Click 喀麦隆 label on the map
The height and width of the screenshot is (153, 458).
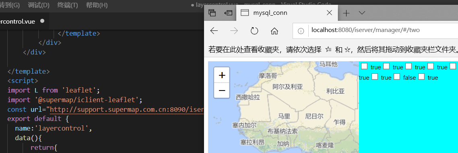325,145
